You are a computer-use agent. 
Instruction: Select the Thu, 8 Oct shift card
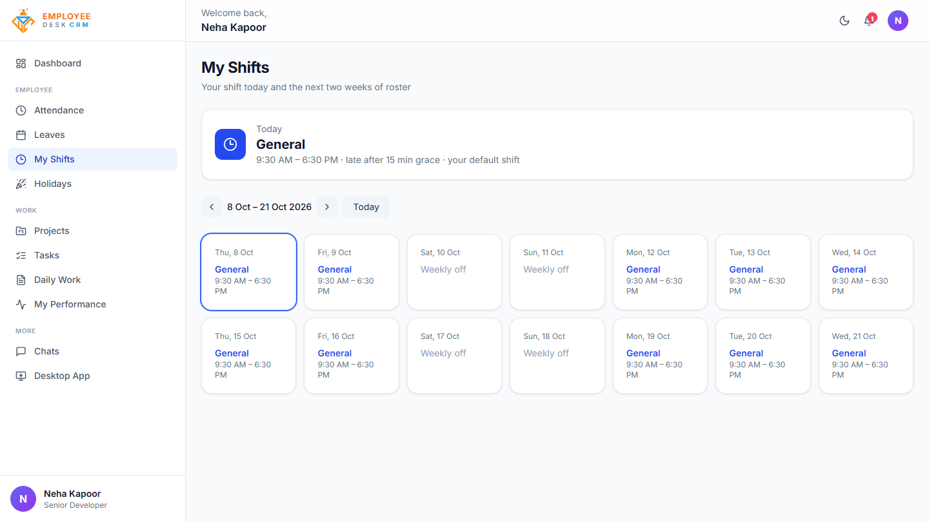pos(249,272)
